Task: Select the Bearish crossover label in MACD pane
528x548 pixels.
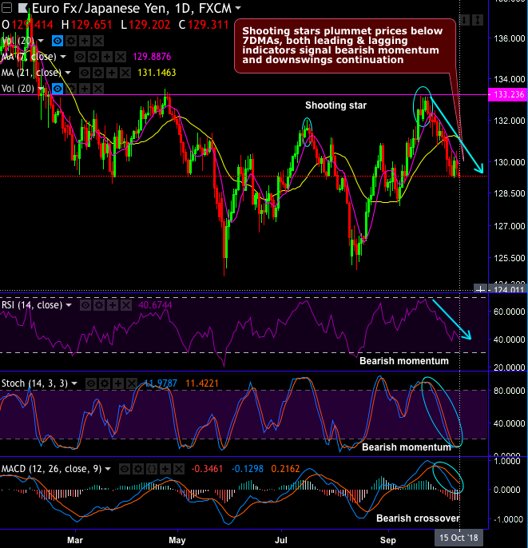Action: click(418, 518)
